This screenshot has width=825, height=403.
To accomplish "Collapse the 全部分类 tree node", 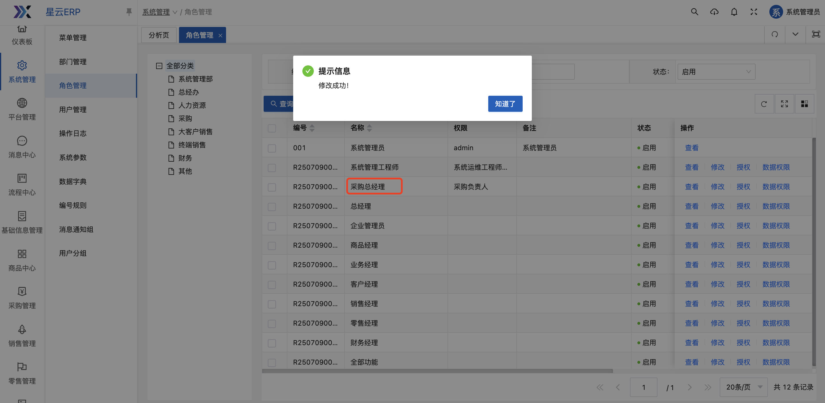I will click(159, 66).
